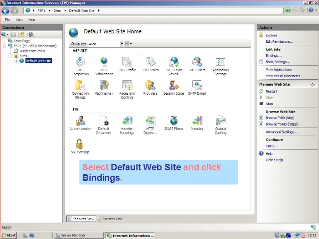Open the File menu
The width and height of the screenshot is (319, 239).
(x=7, y=20)
